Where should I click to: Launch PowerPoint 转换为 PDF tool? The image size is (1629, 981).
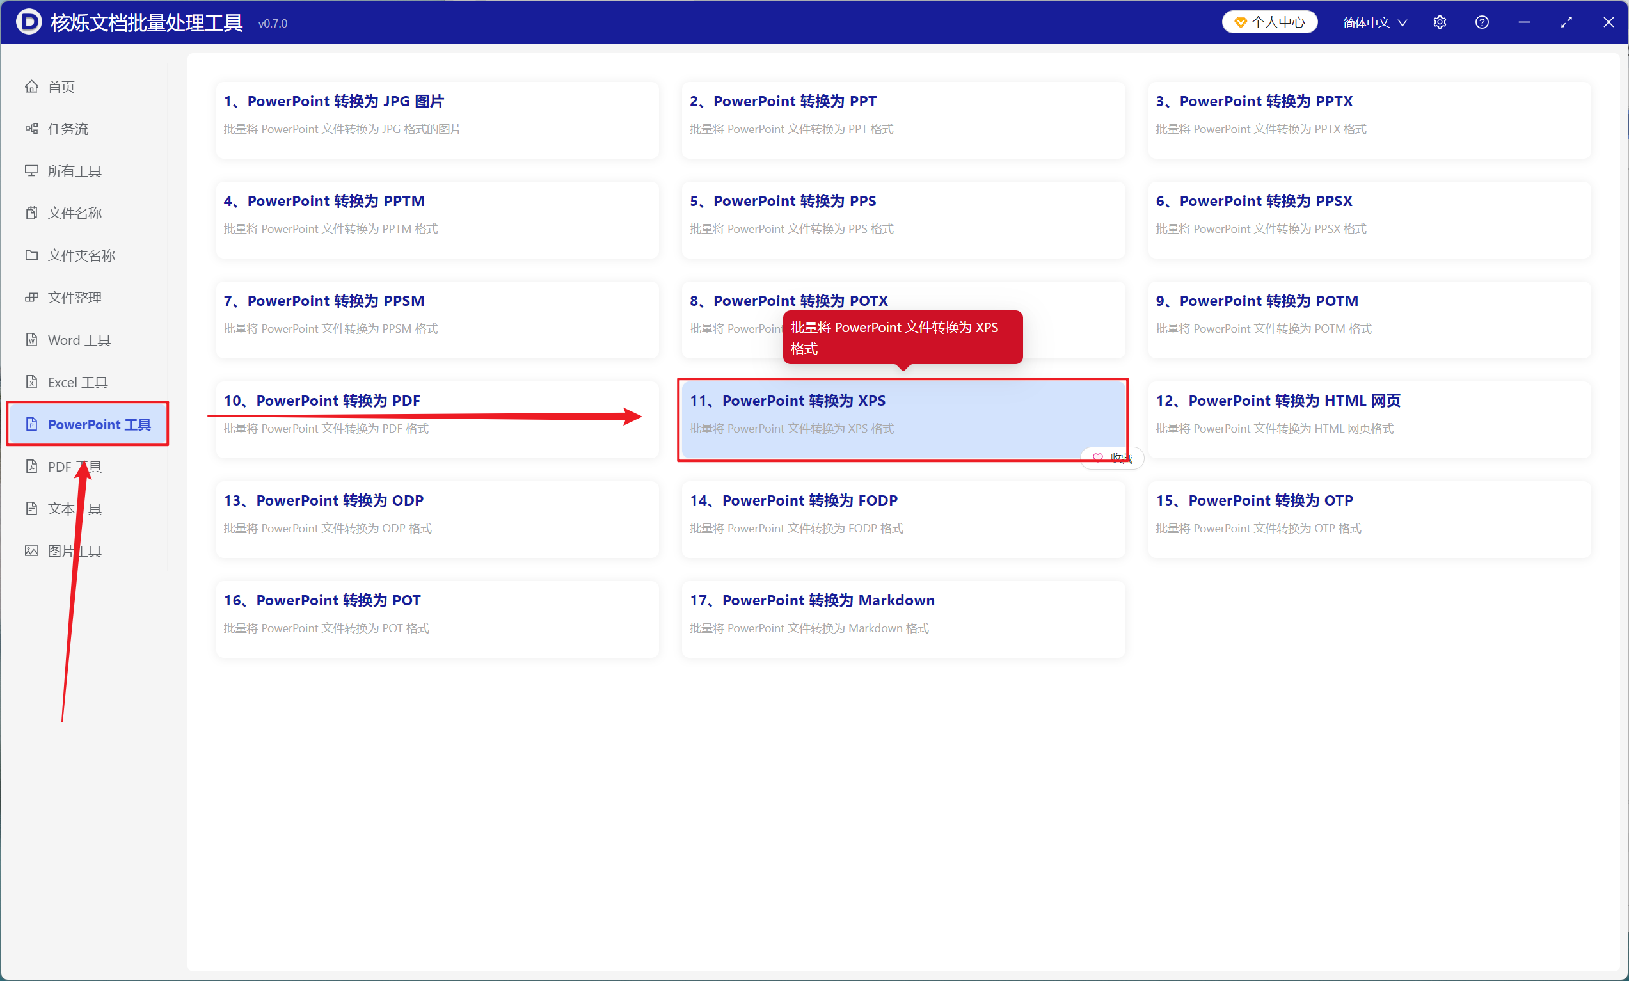(438, 420)
